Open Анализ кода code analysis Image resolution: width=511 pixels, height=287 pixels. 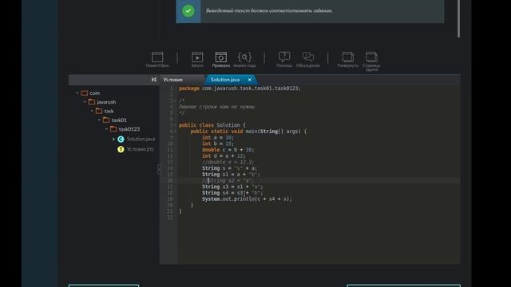point(244,57)
